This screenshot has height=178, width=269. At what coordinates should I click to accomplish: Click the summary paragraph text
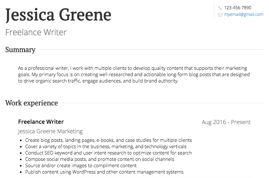pyautogui.click(x=134, y=75)
